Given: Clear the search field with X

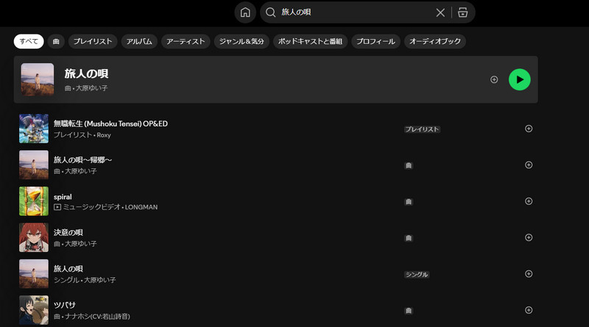Looking at the screenshot, I should [x=440, y=12].
